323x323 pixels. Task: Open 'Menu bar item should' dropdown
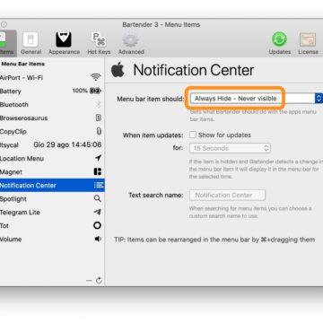point(256,99)
